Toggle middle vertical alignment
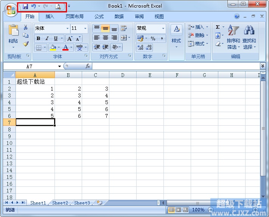The height and width of the screenshot is (217, 269). (x=105, y=28)
